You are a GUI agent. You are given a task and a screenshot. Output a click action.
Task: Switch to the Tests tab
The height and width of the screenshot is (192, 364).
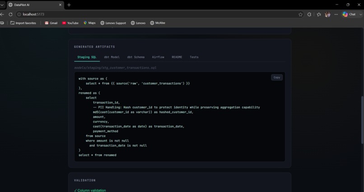194,57
